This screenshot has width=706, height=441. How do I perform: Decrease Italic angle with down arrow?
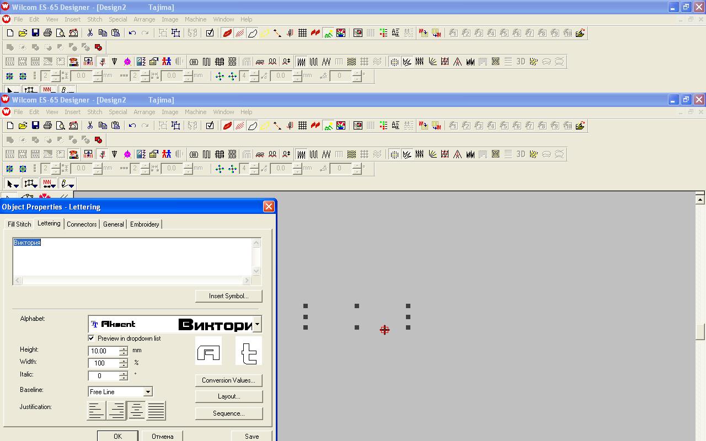124,378
